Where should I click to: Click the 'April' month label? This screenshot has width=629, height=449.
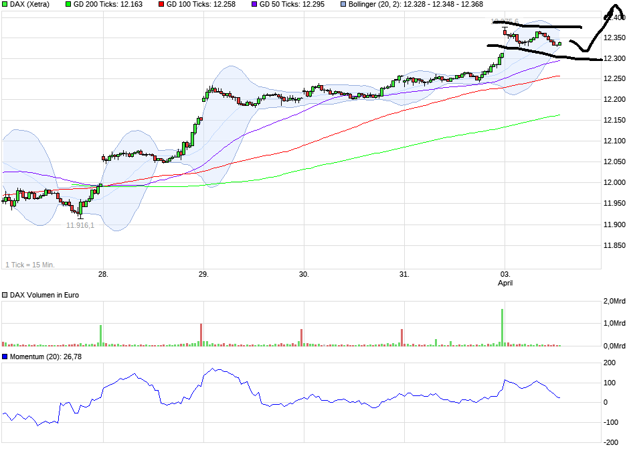pyautogui.click(x=505, y=283)
